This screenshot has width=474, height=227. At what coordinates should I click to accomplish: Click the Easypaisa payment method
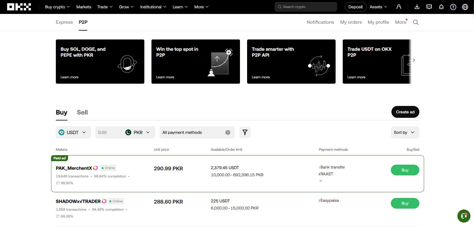[329, 200]
